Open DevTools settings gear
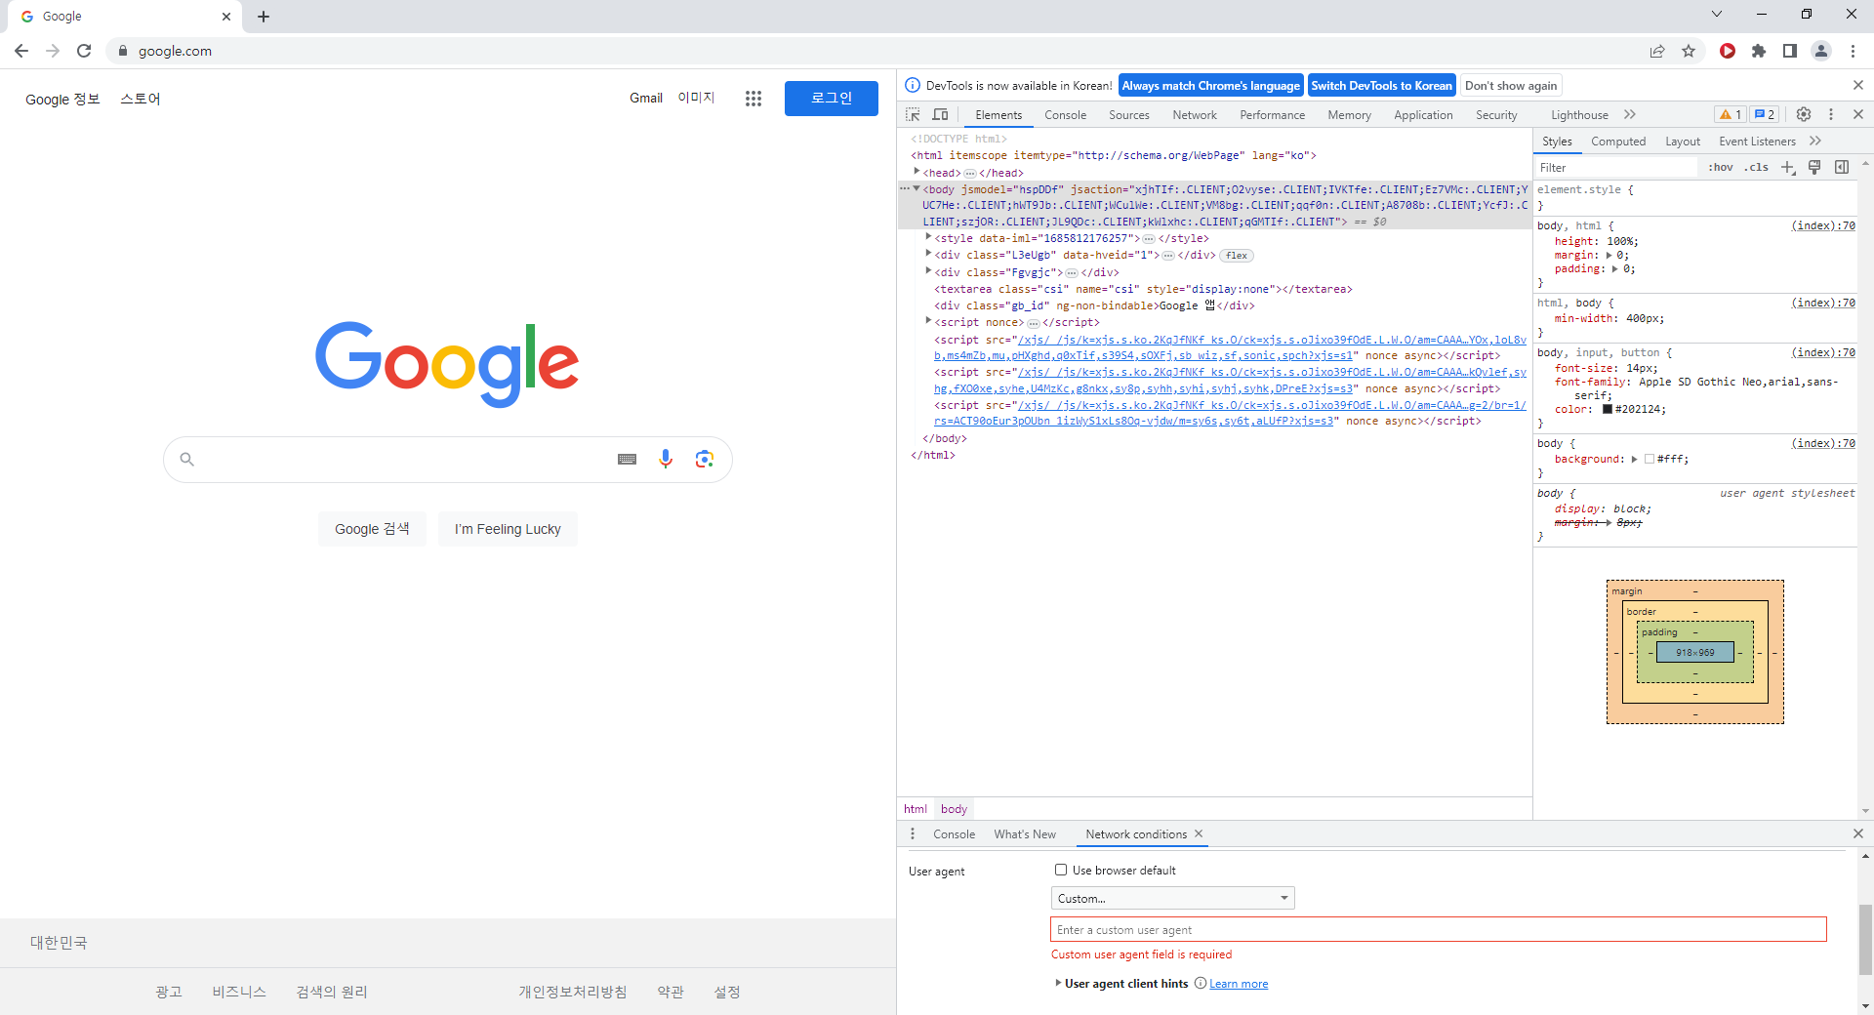1874x1015 pixels. click(x=1804, y=114)
